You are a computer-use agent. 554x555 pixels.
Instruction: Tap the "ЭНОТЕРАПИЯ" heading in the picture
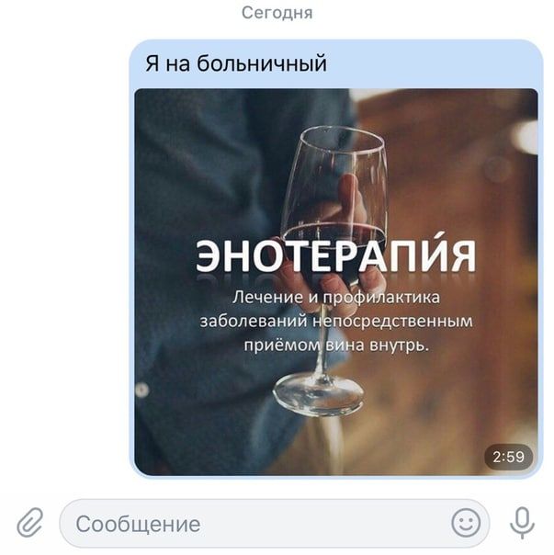335,254
